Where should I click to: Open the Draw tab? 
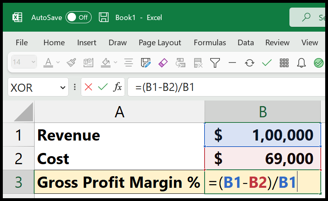tap(117, 42)
